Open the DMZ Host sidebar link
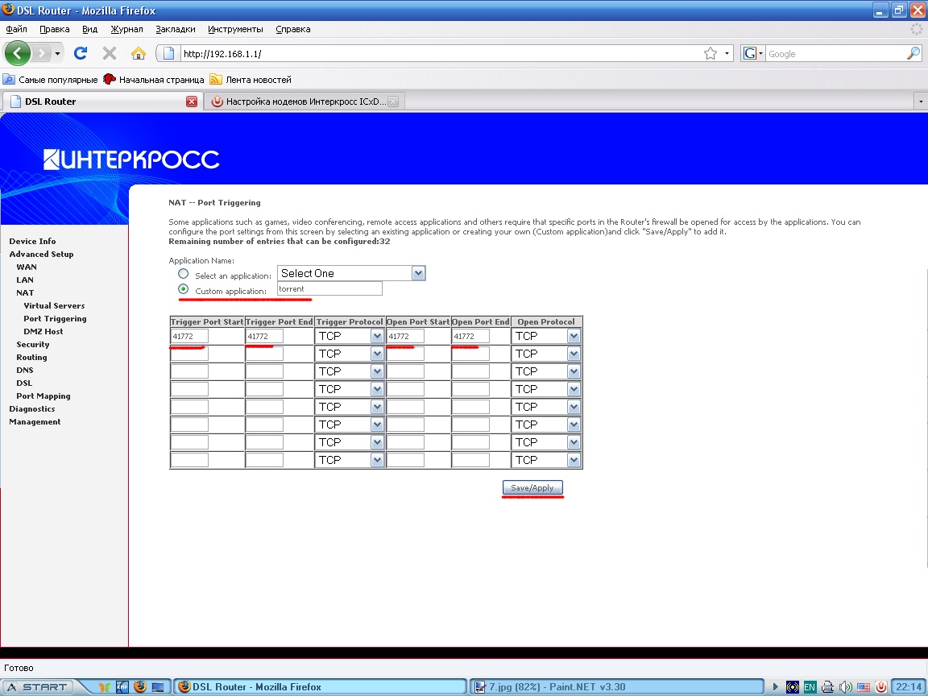928x696 pixels. pos(43,332)
